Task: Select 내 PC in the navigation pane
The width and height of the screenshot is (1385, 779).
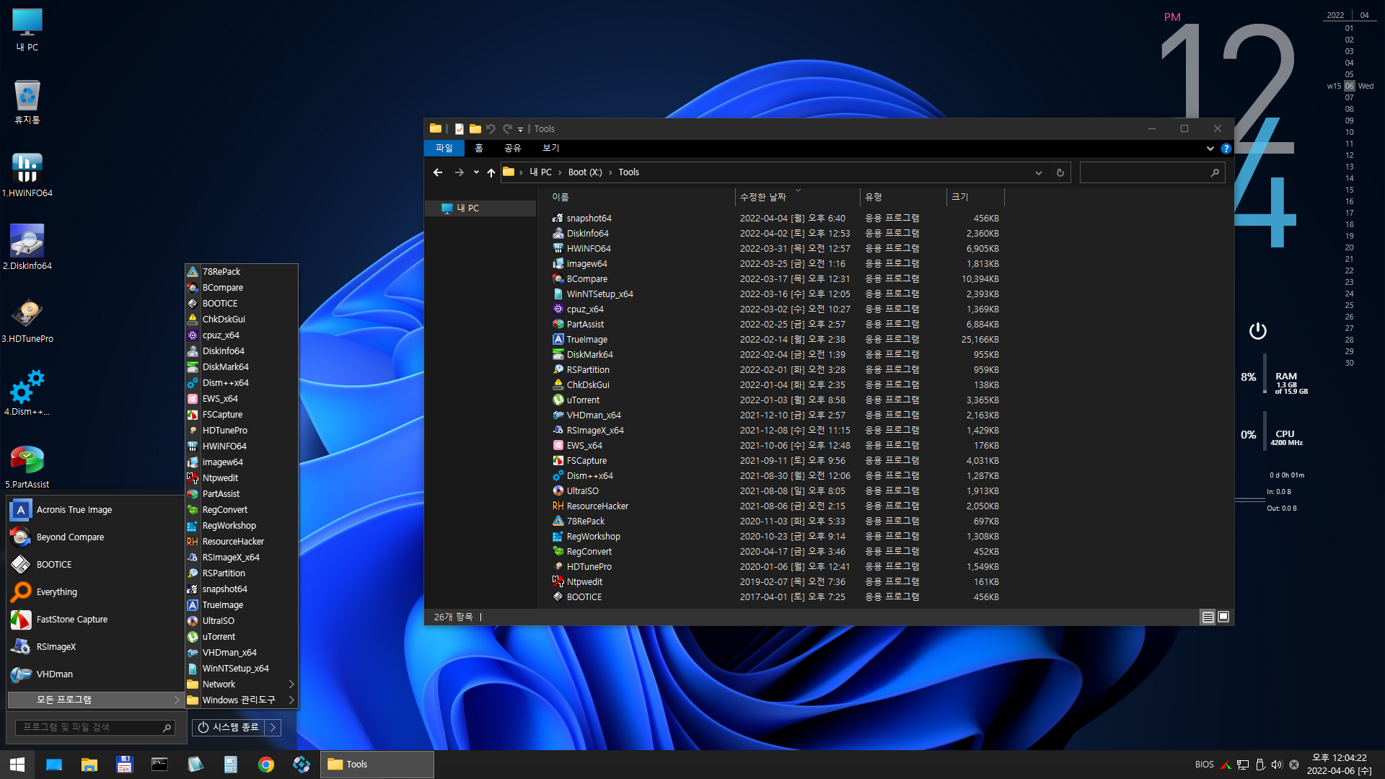Action: point(480,208)
